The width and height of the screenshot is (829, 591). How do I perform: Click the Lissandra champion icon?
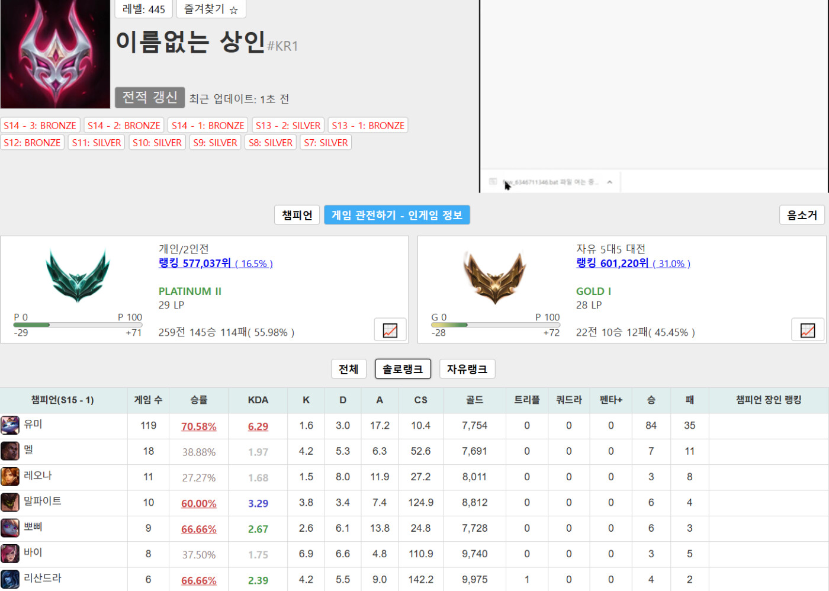pyautogui.click(x=10, y=579)
